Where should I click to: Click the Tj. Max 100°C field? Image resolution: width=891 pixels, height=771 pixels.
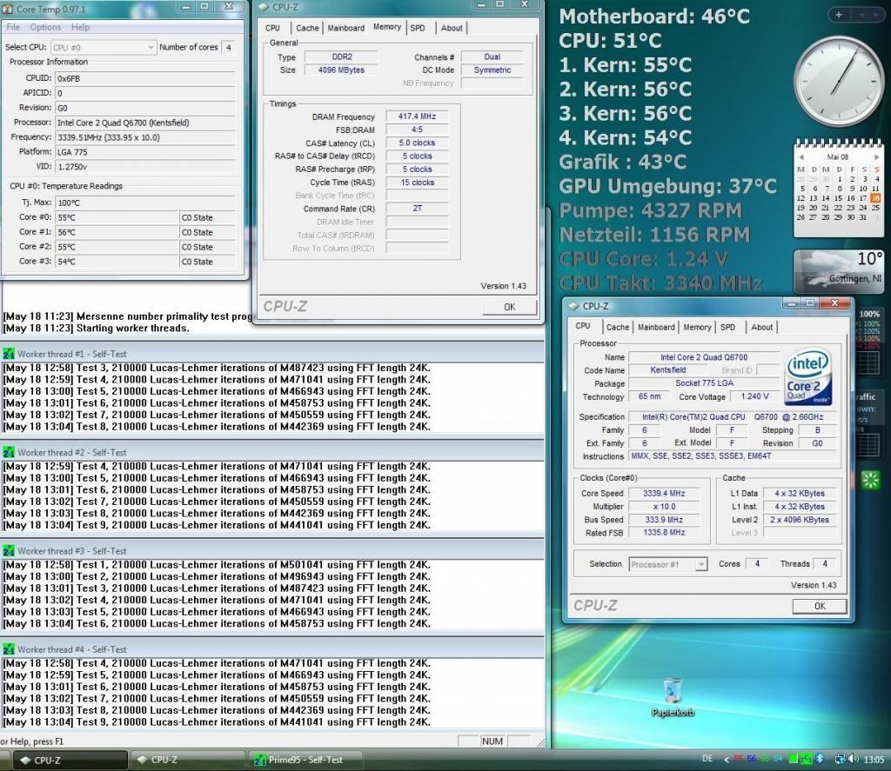point(145,203)
